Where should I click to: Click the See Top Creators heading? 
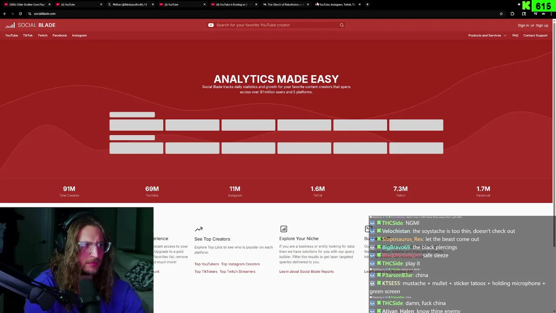(x=212, y=239)
